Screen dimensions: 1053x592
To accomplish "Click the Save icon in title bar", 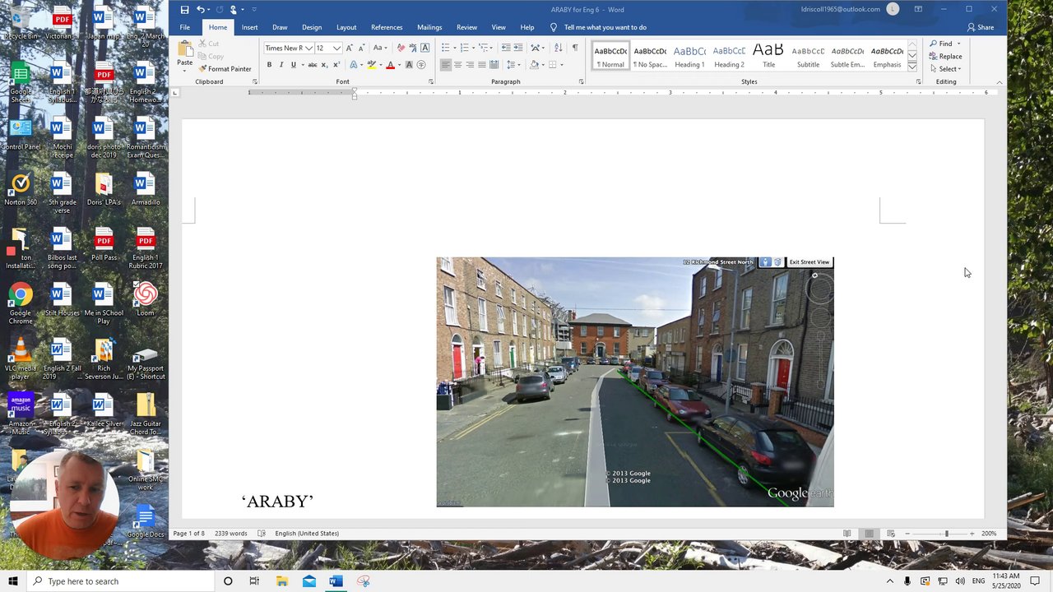I will point(184,9).
